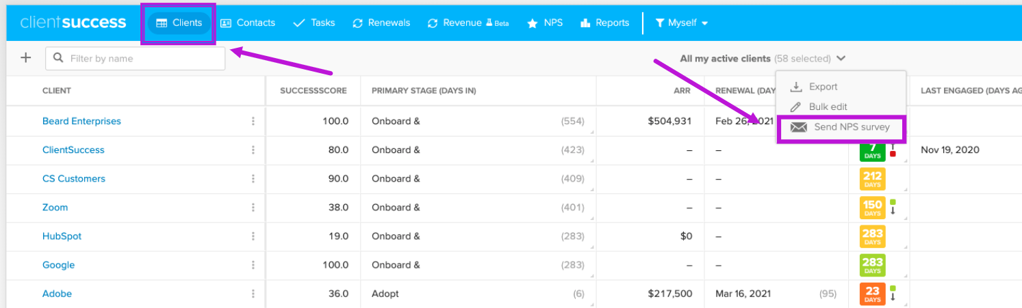This screenshot has width=1022, height=308.
Task: Select Send NPS survey menu option
Action: point(841,127)
